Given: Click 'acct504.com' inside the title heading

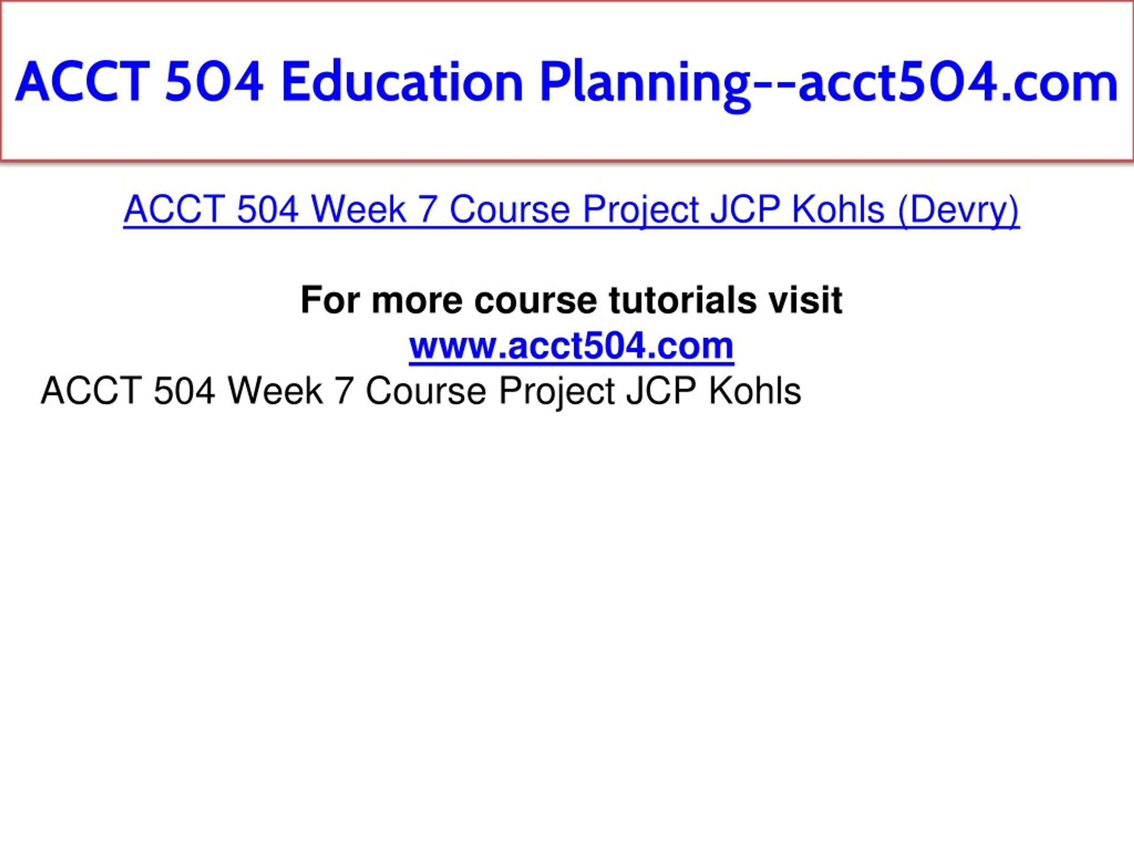Looking at the screenshot, I should click(x=958, y=82).
